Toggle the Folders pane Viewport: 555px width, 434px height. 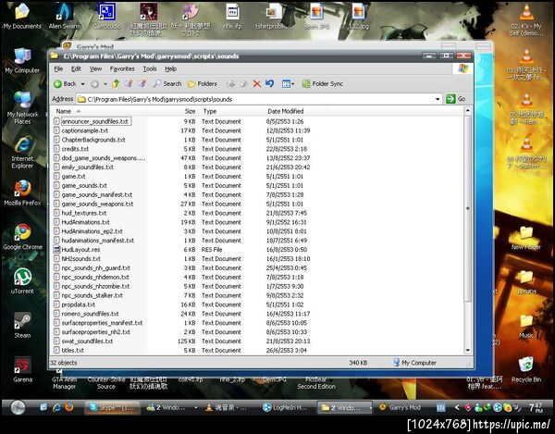[x=202, y=84]
